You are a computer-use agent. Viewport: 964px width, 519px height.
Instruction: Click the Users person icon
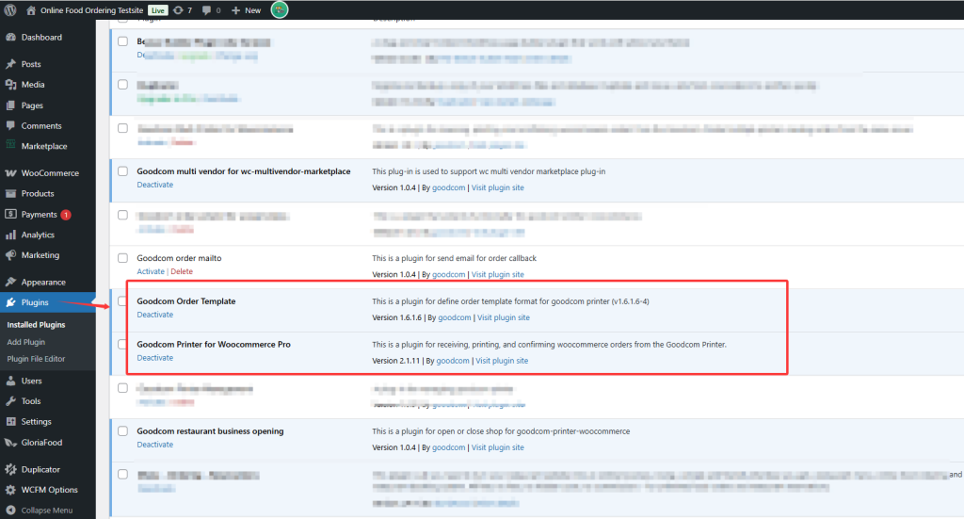[x=10, y=381]
